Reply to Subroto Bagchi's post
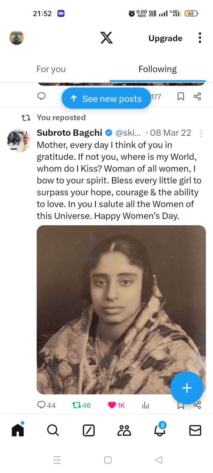The width and height of the screenshot is (213, 473). pos(46,405)
